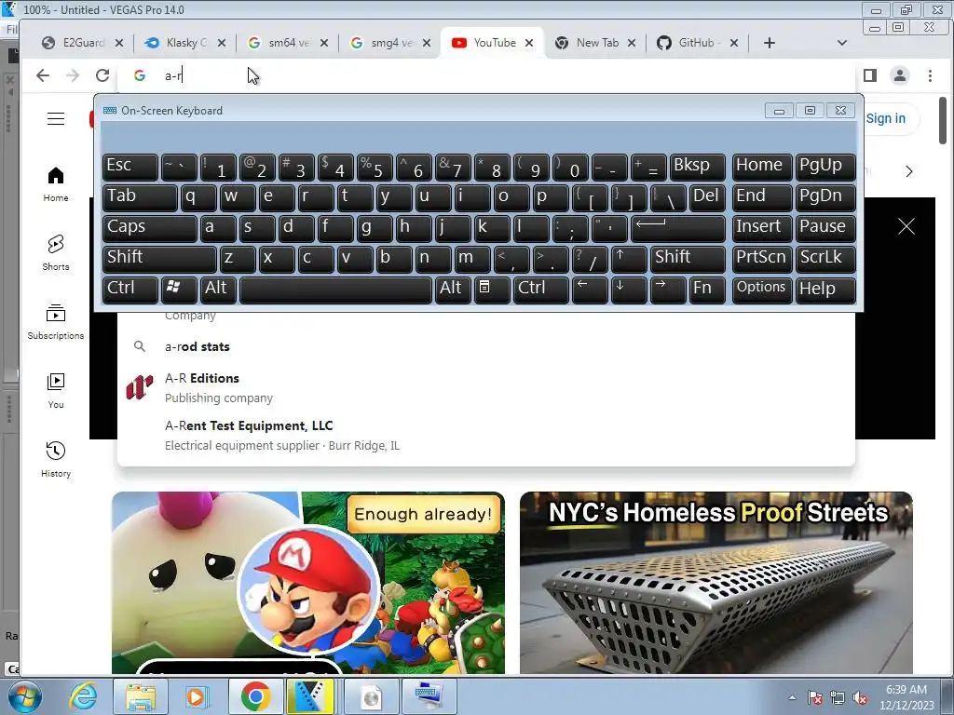Reload the page with the refresh icon
Screen dimensions: 954x715
pos(102,75)
